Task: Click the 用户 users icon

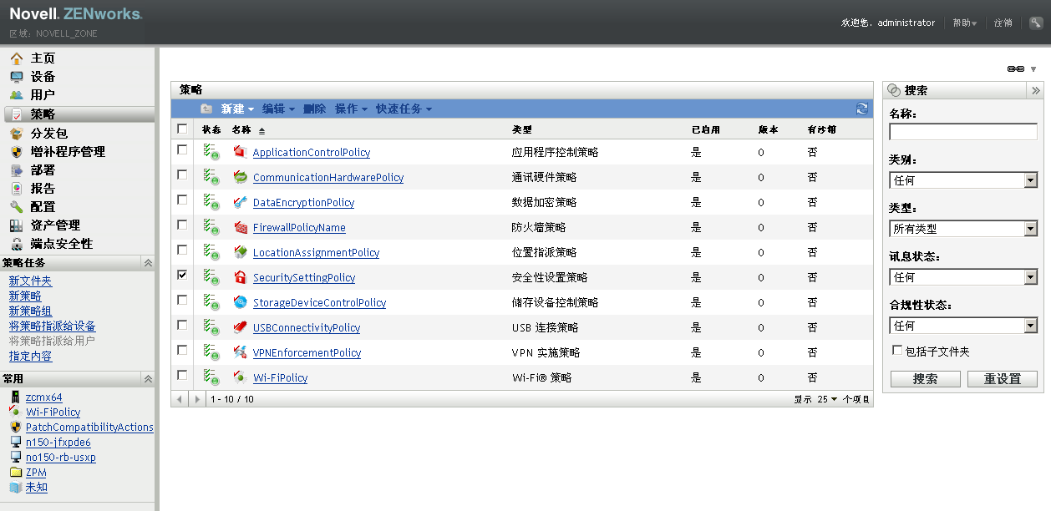Action: [17, 95]
